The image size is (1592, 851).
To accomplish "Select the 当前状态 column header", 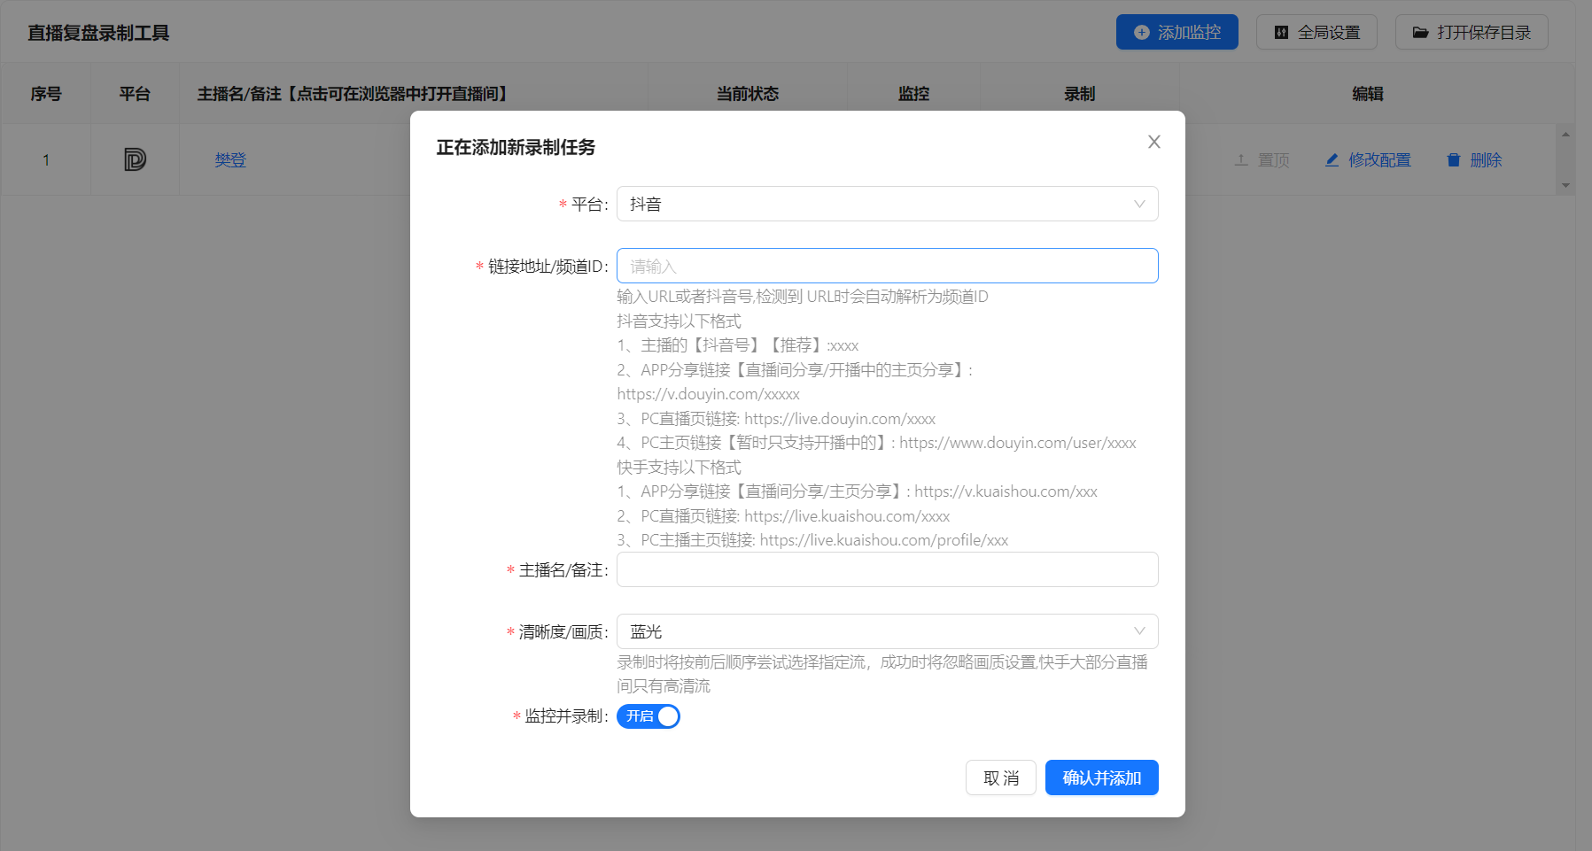I will point(748,93).
